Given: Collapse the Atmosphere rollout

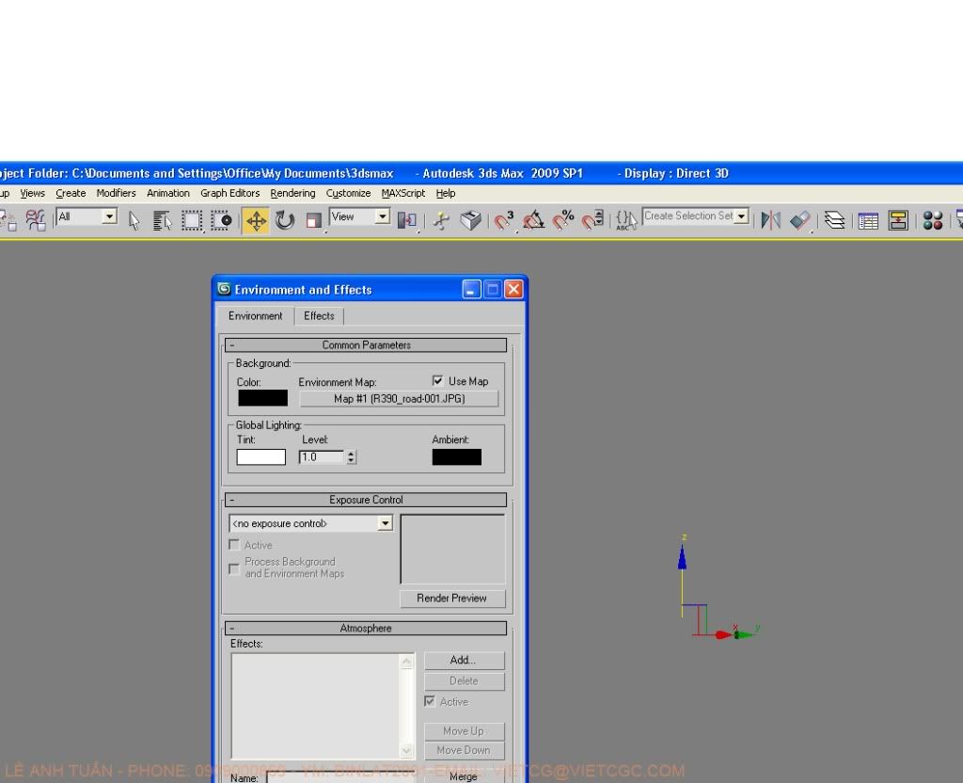Looking at the screenshot, I should 366,628.
